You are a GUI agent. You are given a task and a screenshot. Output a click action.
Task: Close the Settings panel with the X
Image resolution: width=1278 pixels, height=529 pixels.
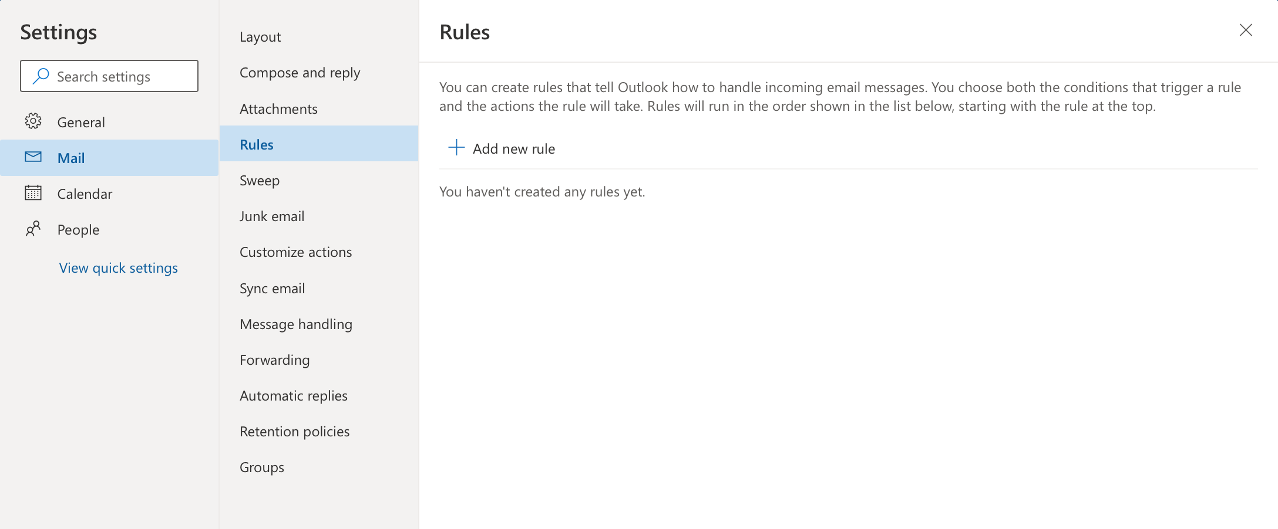tap(1245, 30)
